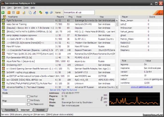Select player MrSnowman in player list
The height and width of the screenshot is (117, 164).
(x=142, y=28)
